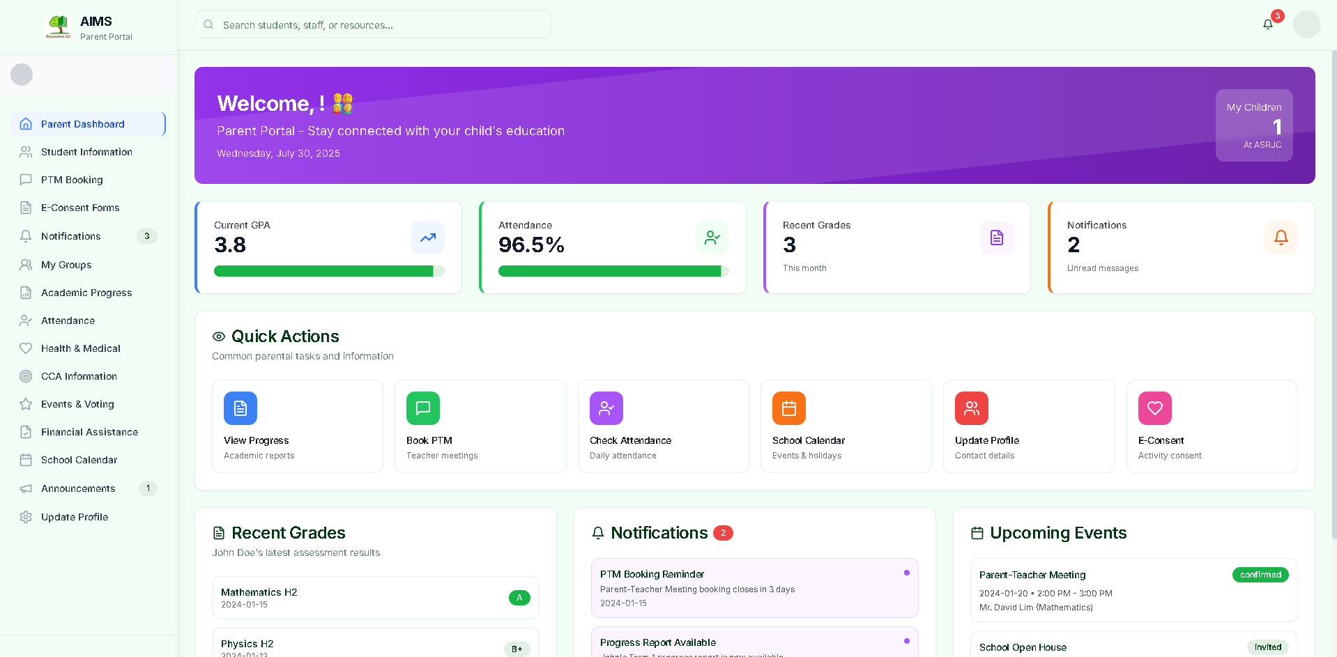This screenshot has height=657, width=1337.
Task: Click the red 2 badge beside Notifications heading
Action: coord(723,533)
